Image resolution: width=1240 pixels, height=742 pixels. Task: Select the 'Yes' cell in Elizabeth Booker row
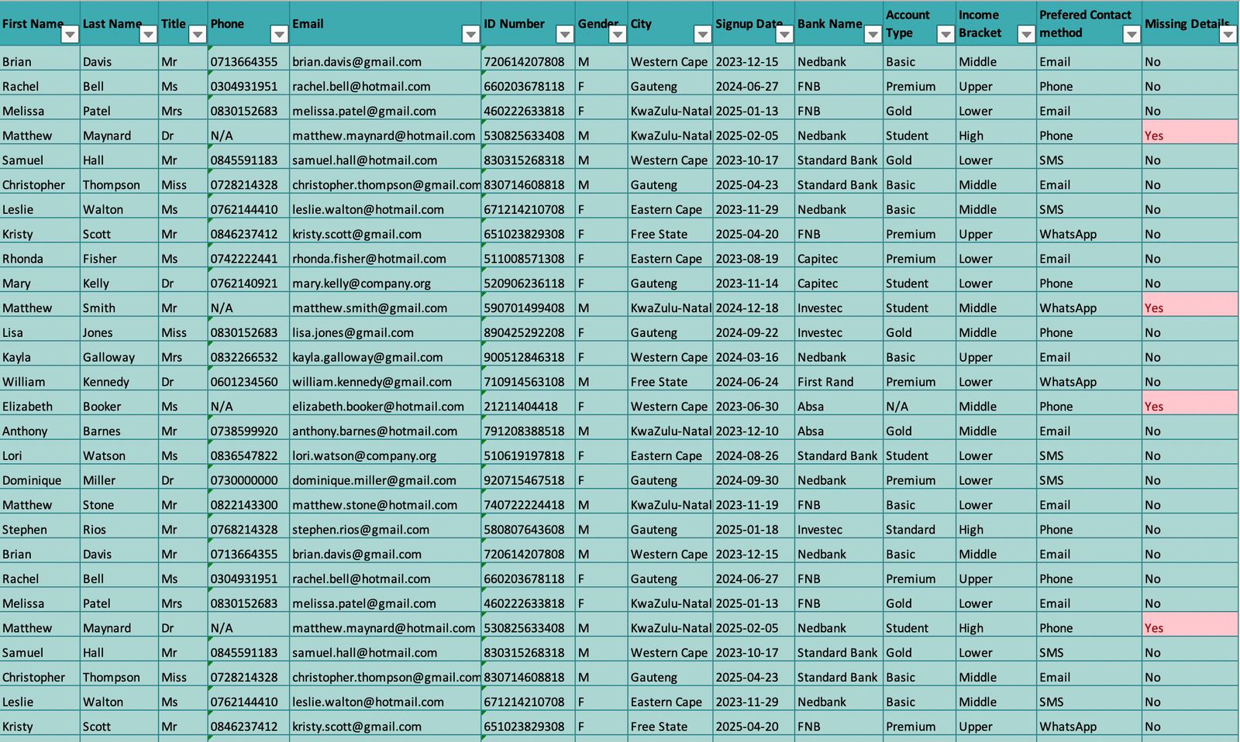click(x=1190, y=407)
